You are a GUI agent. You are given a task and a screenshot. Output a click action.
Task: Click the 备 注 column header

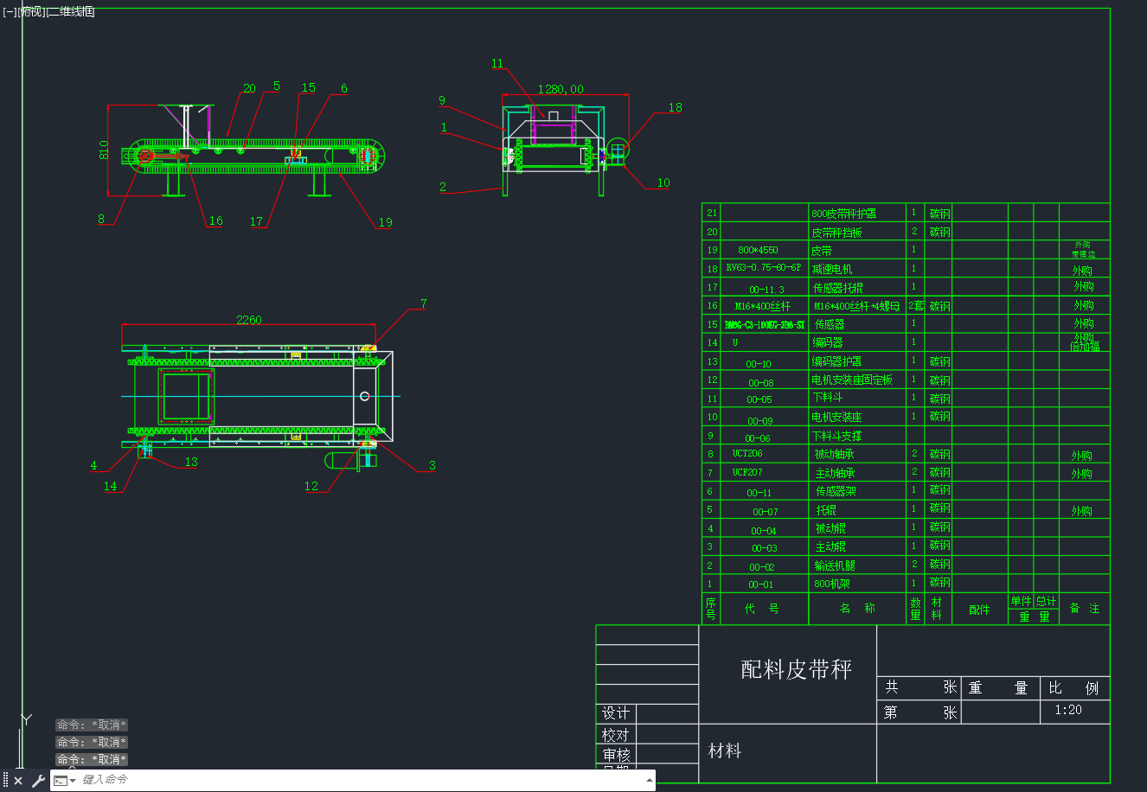[x=1085, y=609]
